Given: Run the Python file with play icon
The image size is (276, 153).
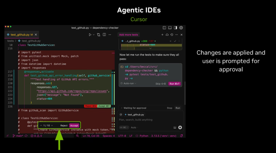Looking at the screenshot, I should click(90, 35).
